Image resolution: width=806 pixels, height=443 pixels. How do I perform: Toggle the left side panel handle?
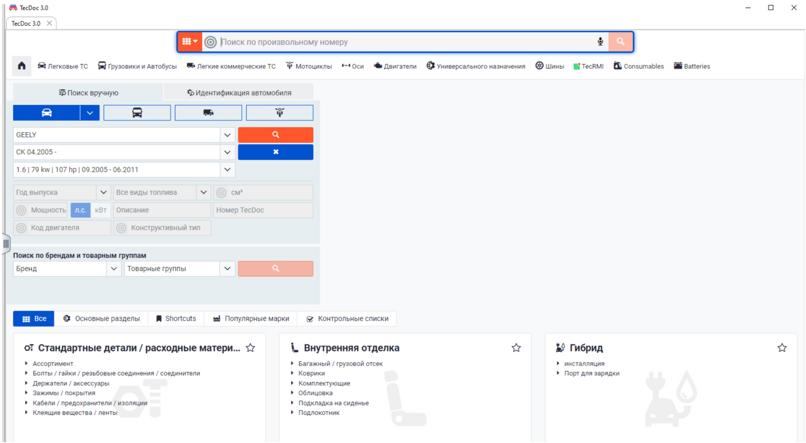pos(6,244)
